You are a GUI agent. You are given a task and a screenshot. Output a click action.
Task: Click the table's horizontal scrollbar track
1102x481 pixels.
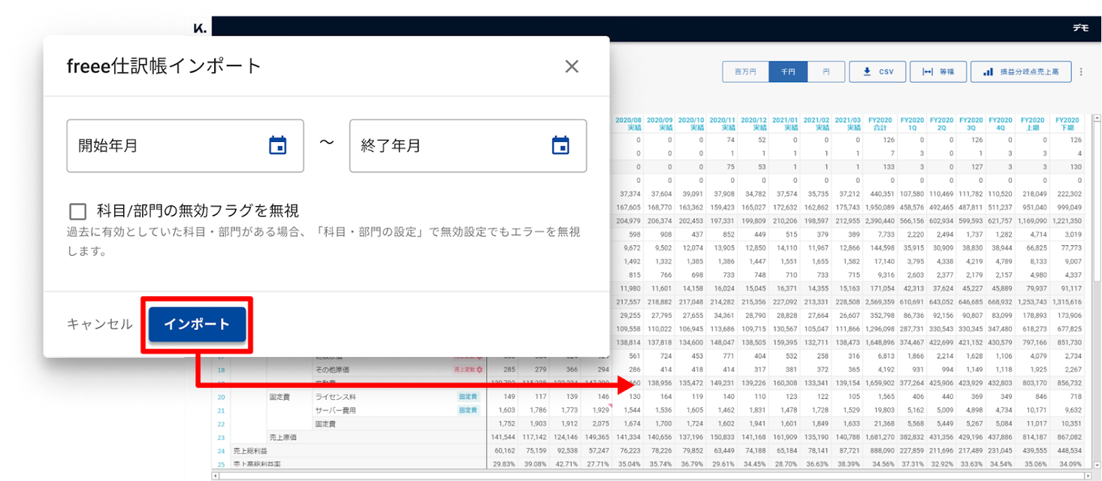click(654, 476)
